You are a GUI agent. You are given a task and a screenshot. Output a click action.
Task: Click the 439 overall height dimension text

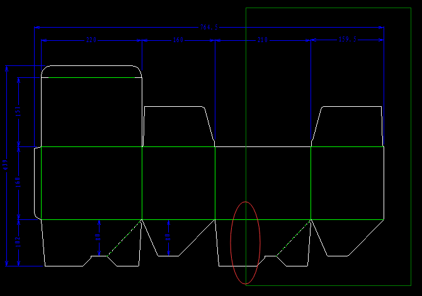(x=6, y=165)
